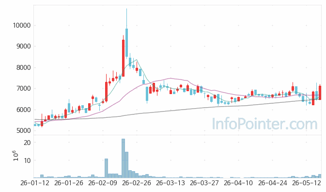Select the volume bar near 10 million in early February
Viewport: 326px width, 192px height.
tap(106, 168)
